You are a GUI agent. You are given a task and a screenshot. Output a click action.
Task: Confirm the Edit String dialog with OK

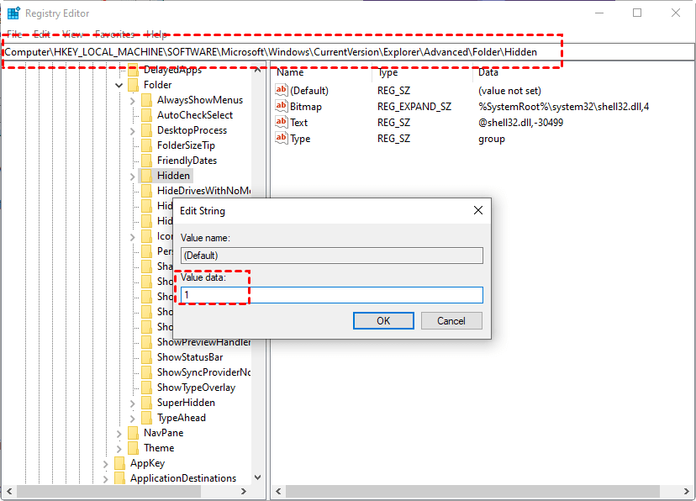383,320
